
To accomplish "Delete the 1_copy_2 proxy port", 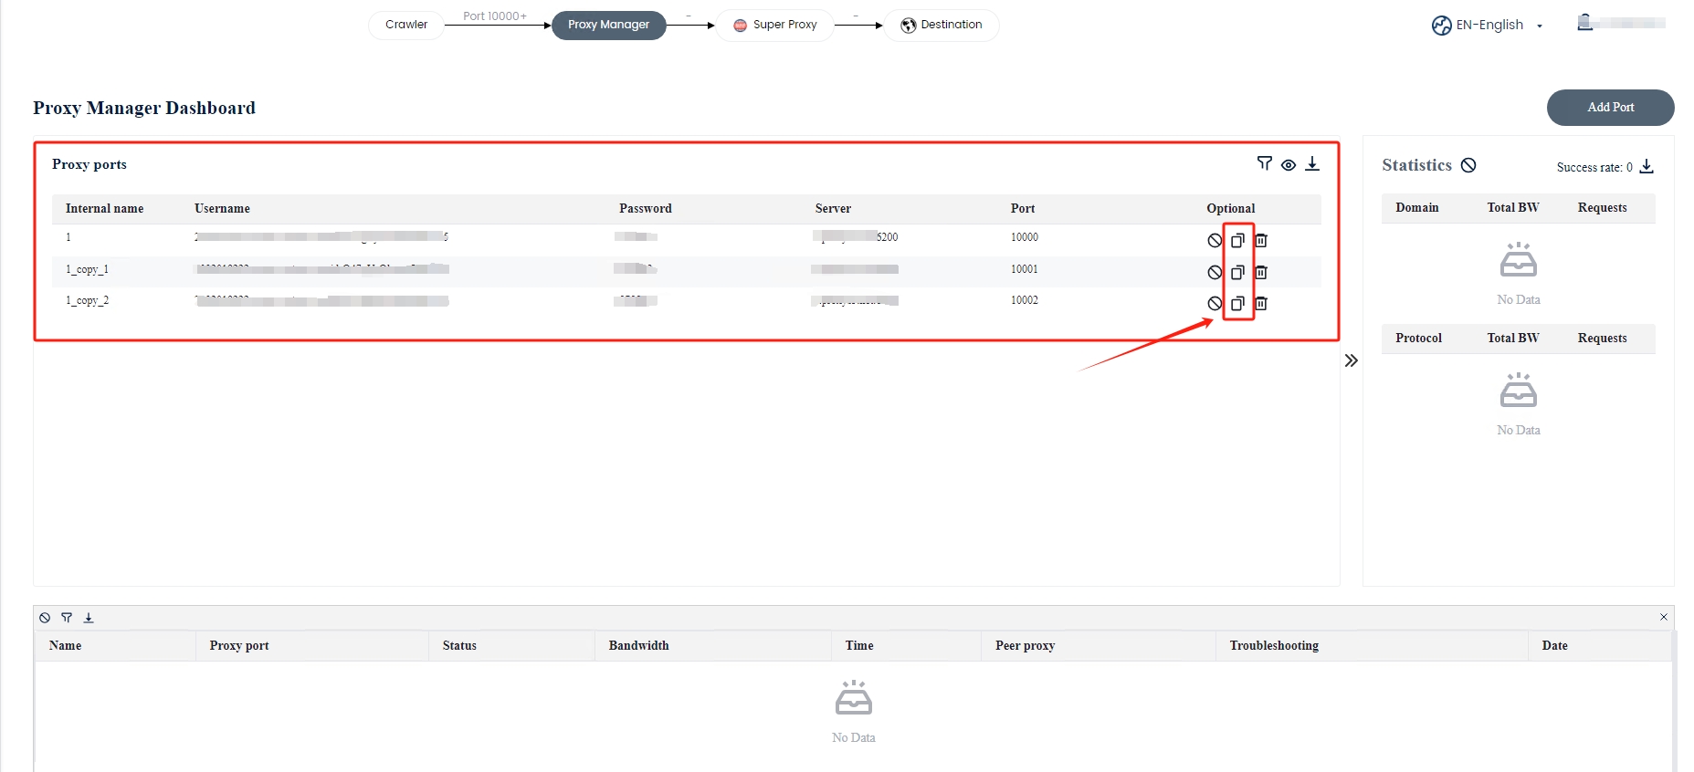I will (x=1261, y=303).
